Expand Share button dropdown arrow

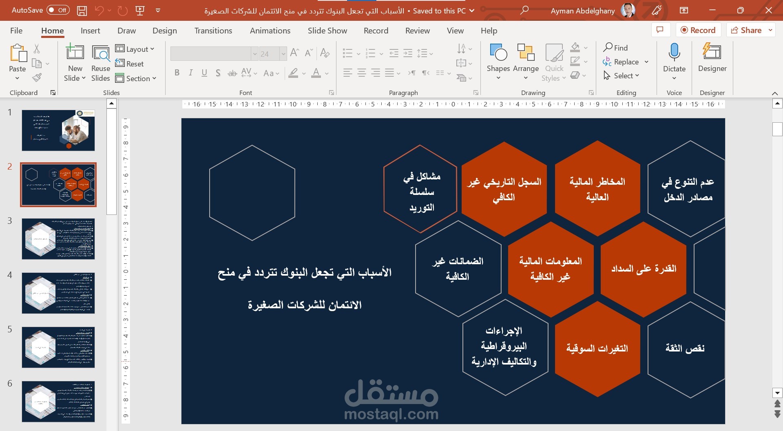click(770, 30)
